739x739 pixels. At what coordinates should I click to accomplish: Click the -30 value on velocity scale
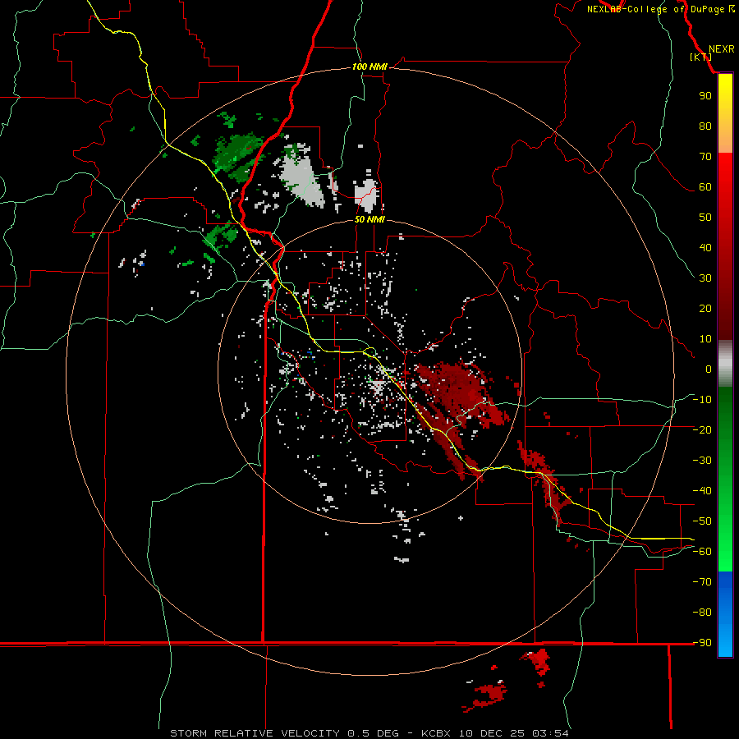[702, 461]
